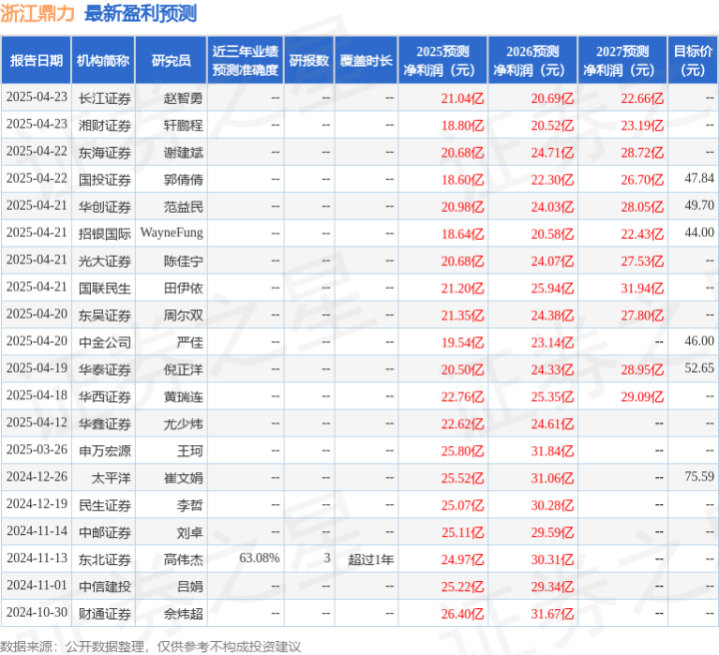719x655 pixels.
Task: Click analyst 余炜超 in the last row
Action: point(183,612)
